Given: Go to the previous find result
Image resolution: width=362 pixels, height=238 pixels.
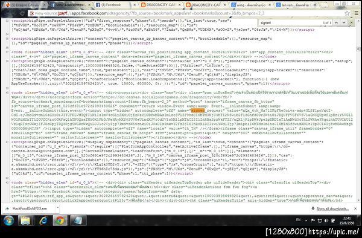Looking at the screenshot, I should [337, 22].
